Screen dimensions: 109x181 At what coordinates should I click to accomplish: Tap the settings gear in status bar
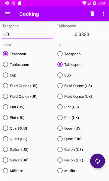pyautogui.click(x=7, y=3)
